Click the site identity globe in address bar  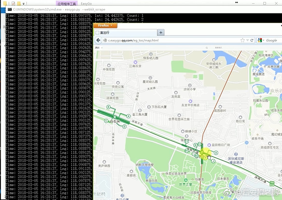pyautogui.click(x=105, y=40)
